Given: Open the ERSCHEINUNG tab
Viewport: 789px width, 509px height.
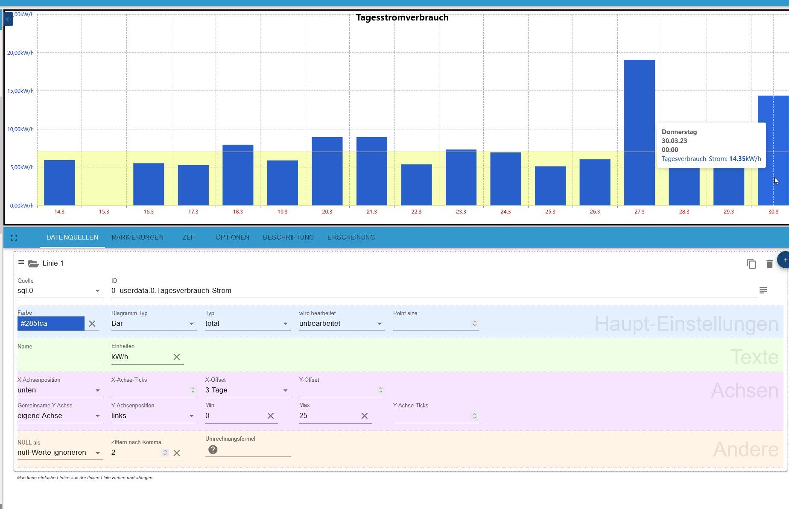Looking at the screenshot, I should [x=351, y=237].
